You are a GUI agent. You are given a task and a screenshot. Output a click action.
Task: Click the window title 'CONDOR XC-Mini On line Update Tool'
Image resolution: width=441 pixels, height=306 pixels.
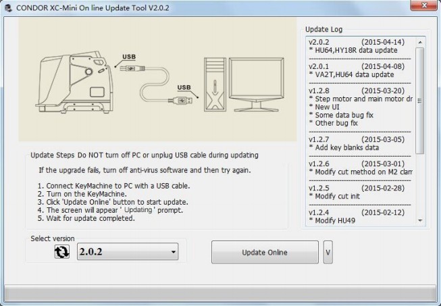pyautogui.click(x=93, y=8)
